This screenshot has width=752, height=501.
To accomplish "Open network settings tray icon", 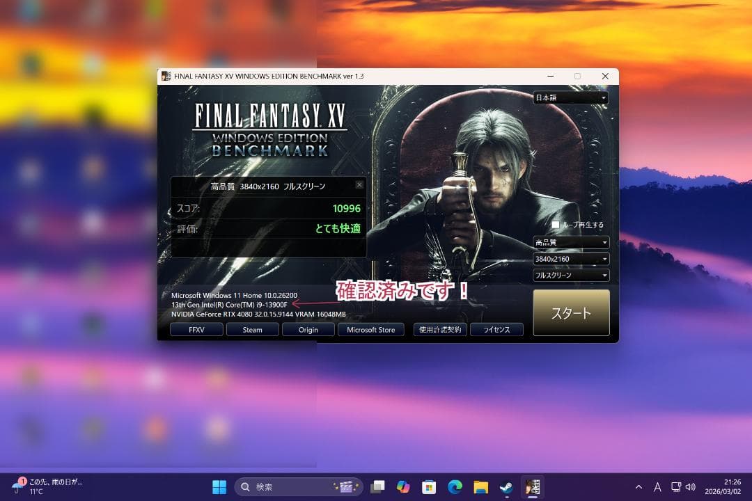I will (675, 487).
